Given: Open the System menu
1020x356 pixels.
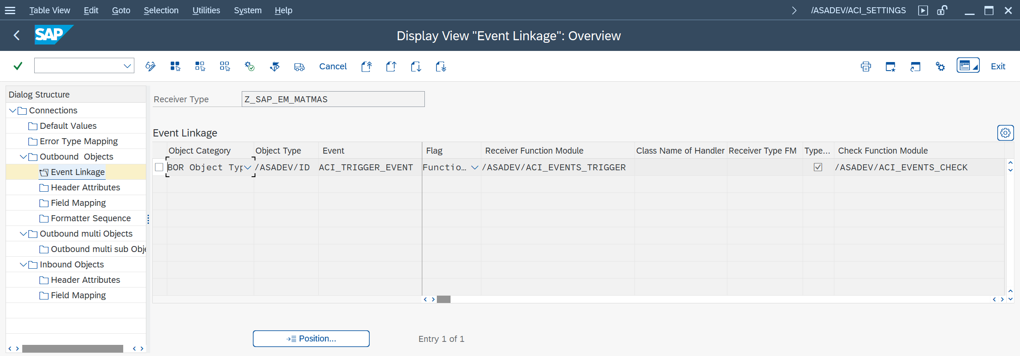Looking at the screenshot, I should pos(248,10).
